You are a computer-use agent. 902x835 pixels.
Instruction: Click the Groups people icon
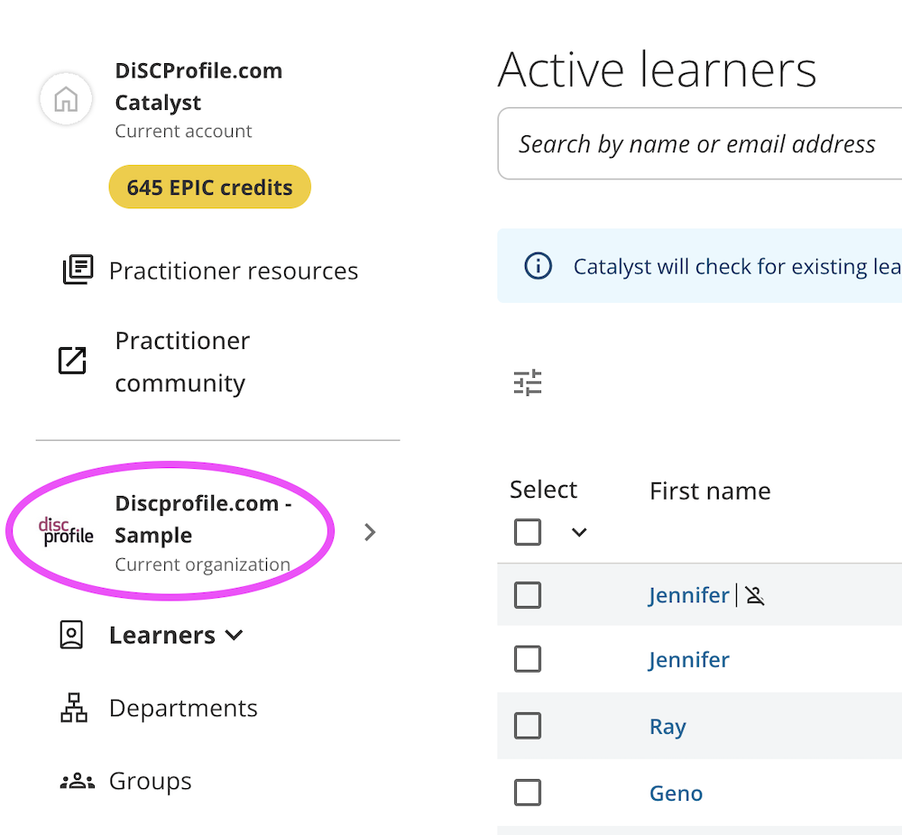[77, 781]
